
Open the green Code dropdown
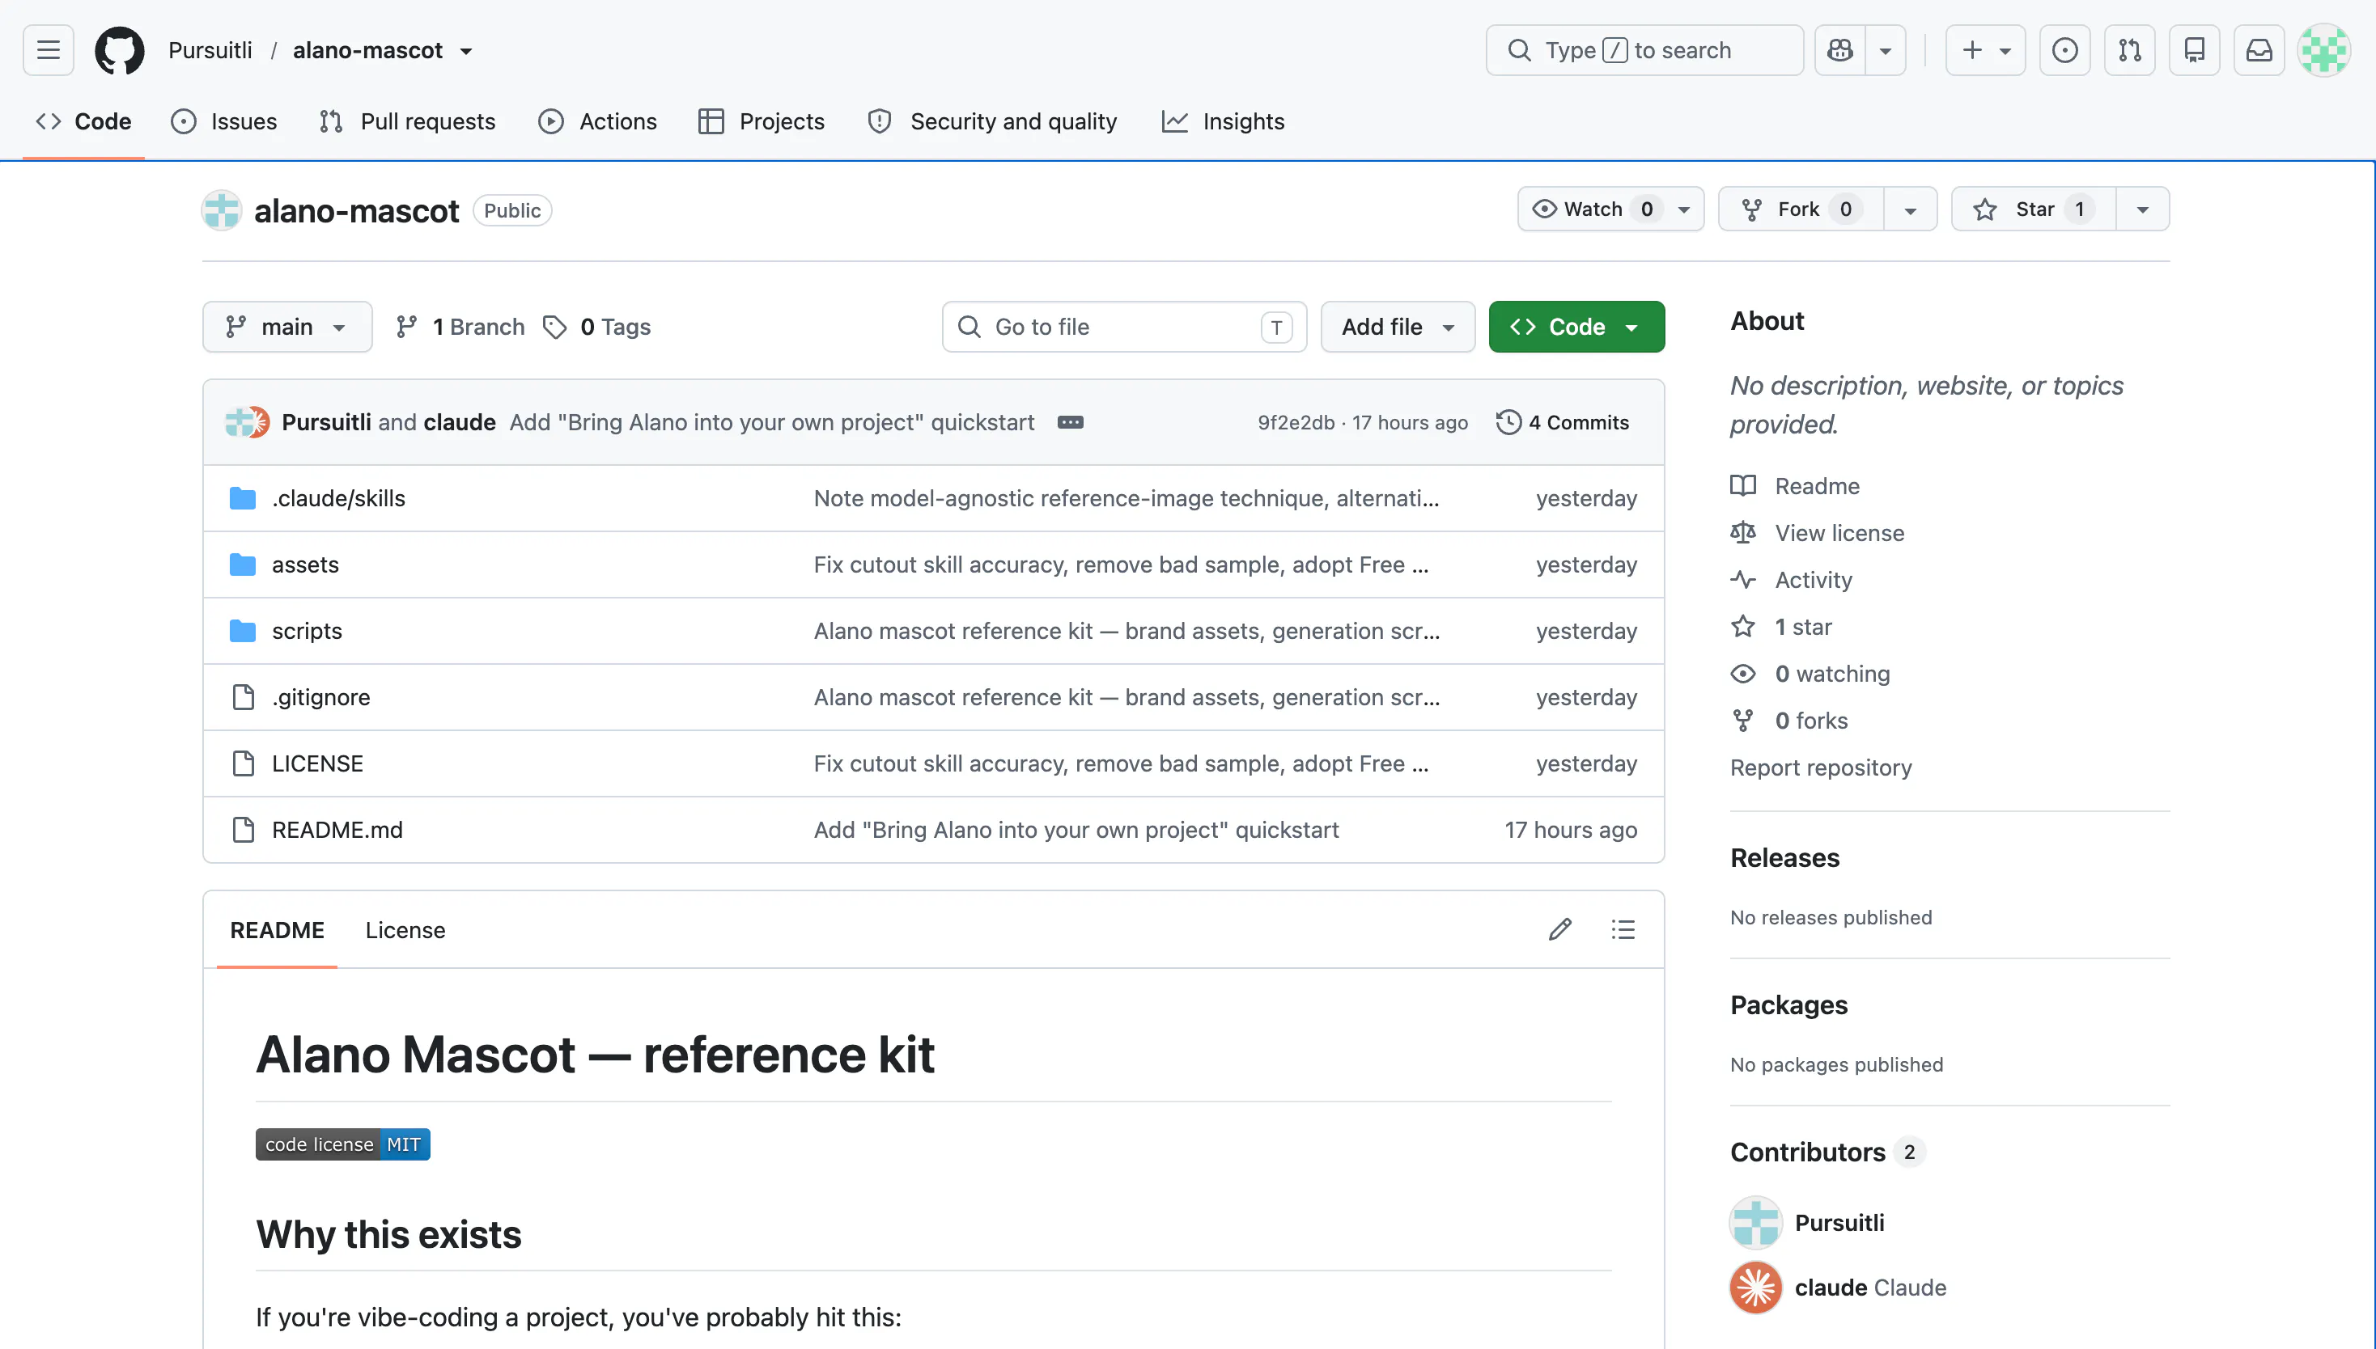click(x=1576, y=327)
